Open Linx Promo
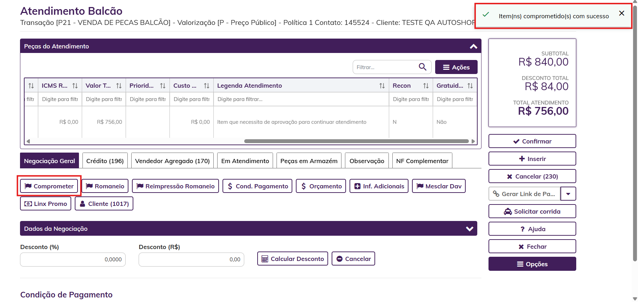Screen dimensions: 638x302 point(46,203)
